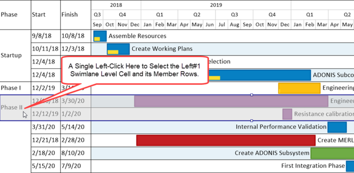Click the 2019 year header

click(x=216, y=5)
